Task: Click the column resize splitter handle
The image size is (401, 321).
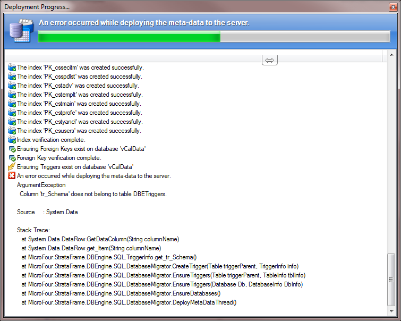Action: tap(270, 60)
